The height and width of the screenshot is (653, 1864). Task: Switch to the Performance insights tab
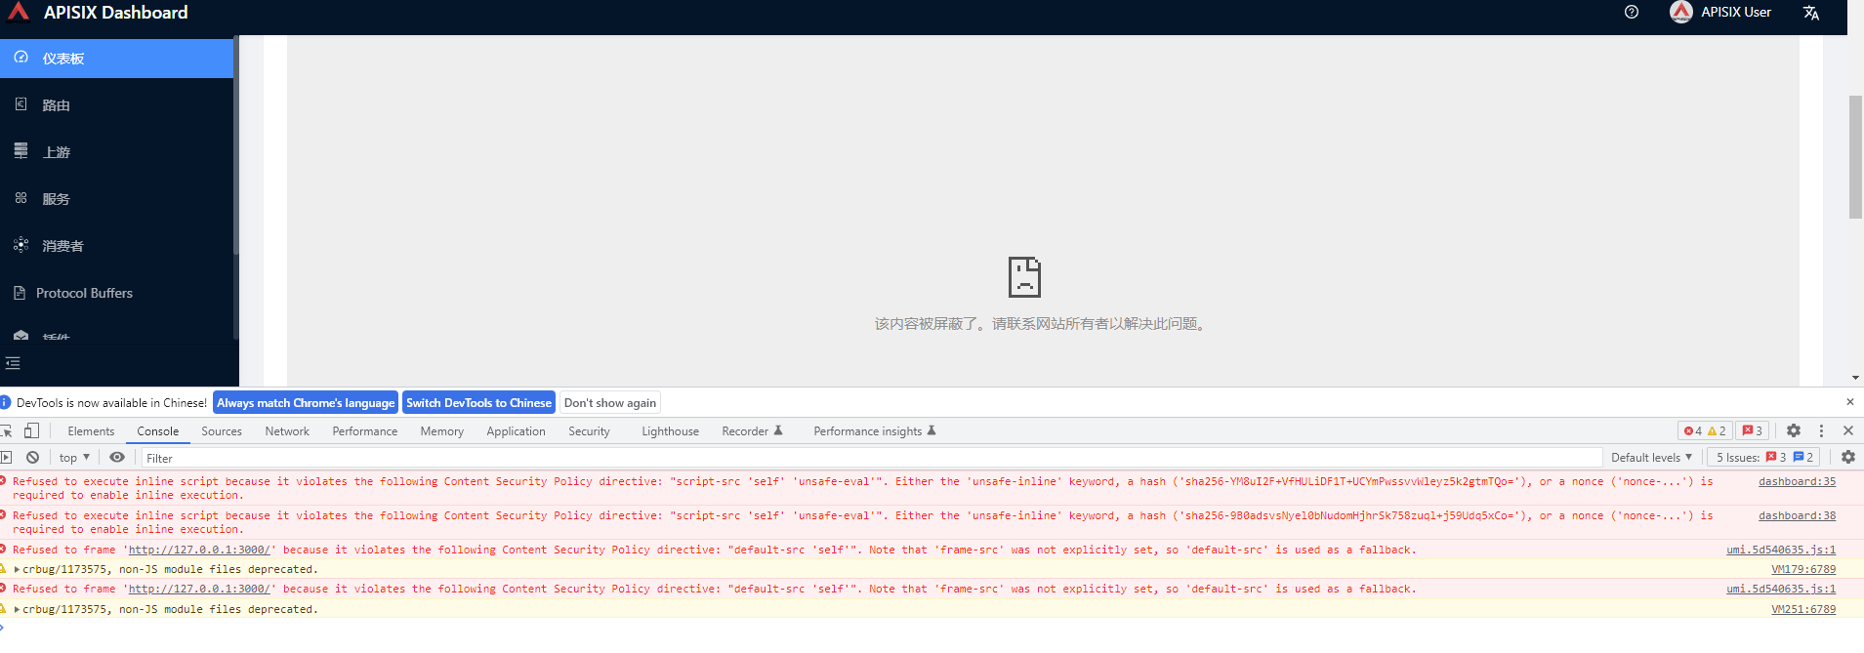tap(874, 431)
